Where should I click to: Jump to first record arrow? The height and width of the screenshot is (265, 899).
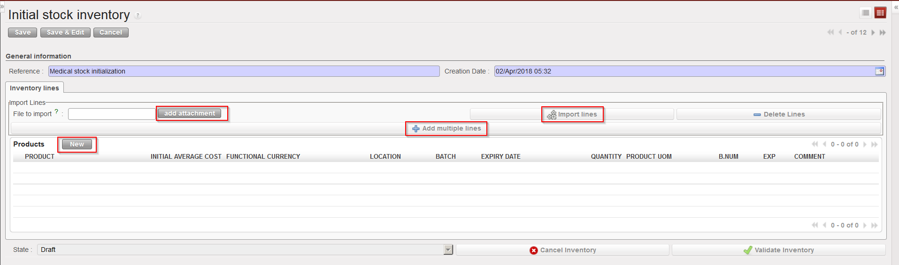pos(830,32)
